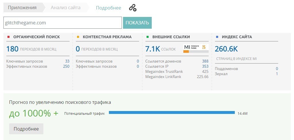294x140 pixels.
Task: Open the Внешние ссылки section heading
Action: (x=171, y=37)
